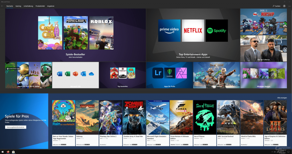Click the PowerPoint icon in Microsoft 365
292x154 pixels.
(75, 74)
